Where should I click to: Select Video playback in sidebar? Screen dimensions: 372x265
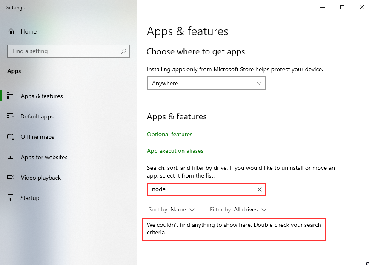pyautogui.click(x=41, y=178)
